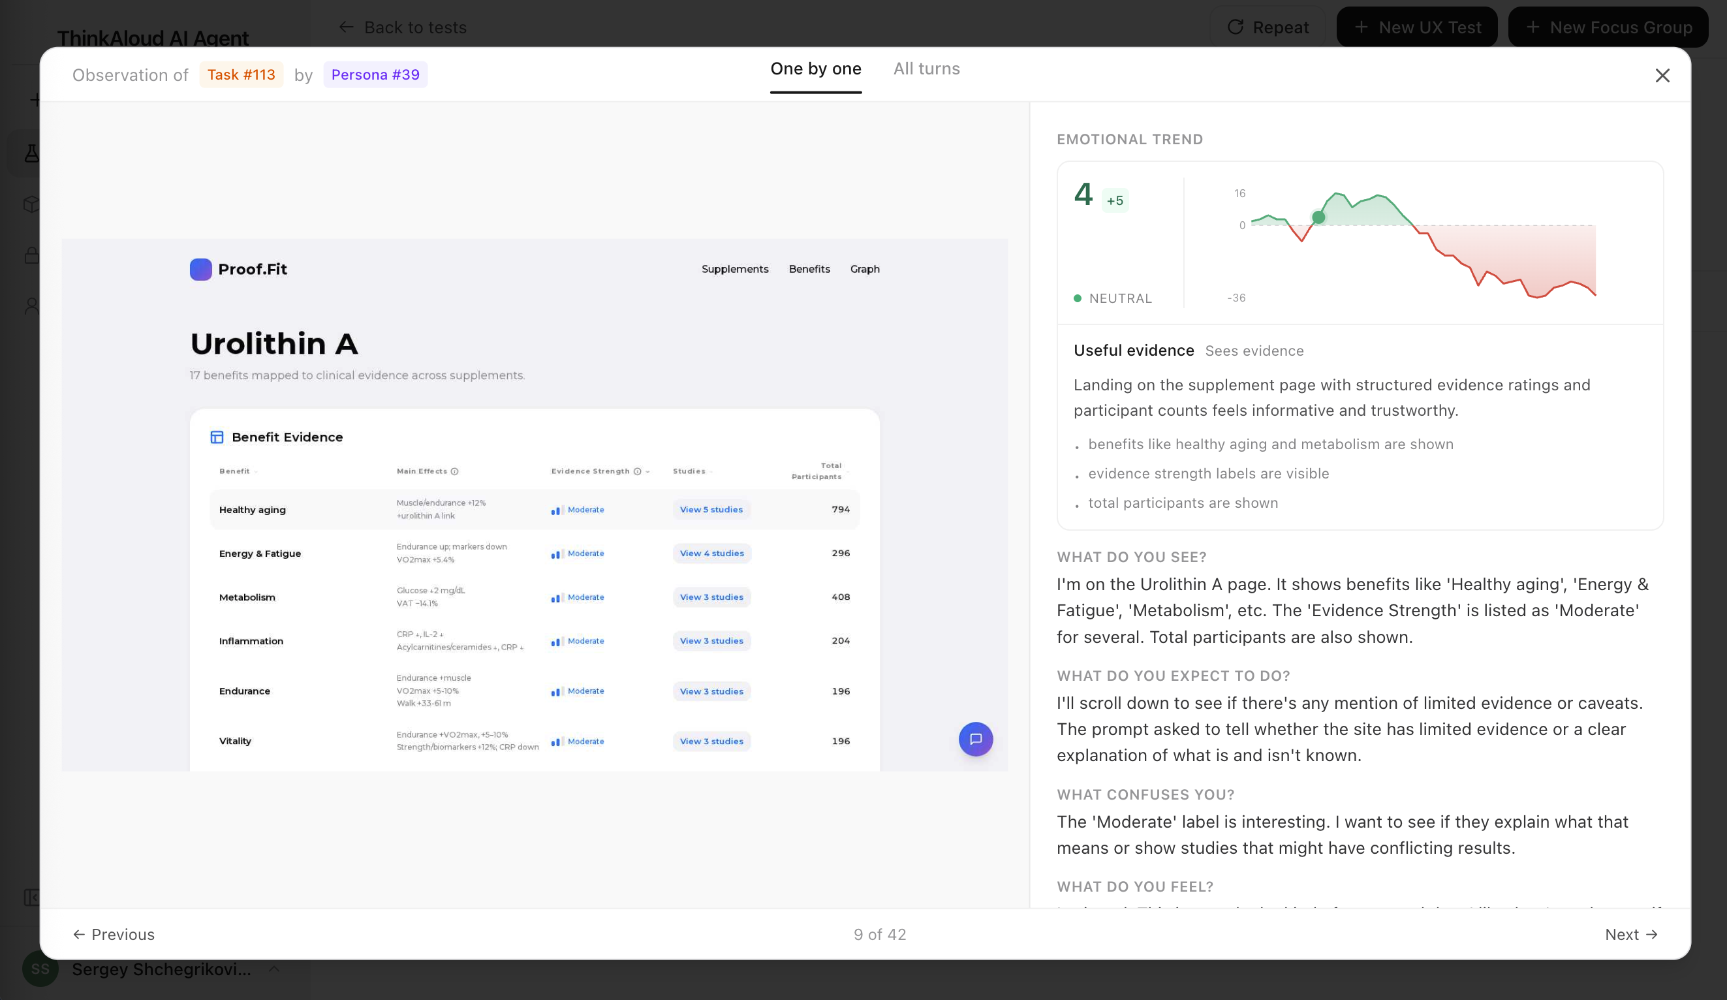1727x1000 pixels.
Task: Click the Moderate strength bars in Endurance row
Action: pos(557,691)
